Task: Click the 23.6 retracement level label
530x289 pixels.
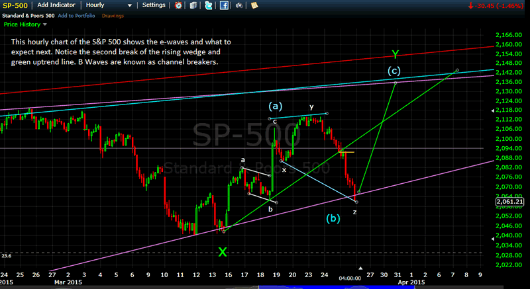Action: tap(6, 256)
